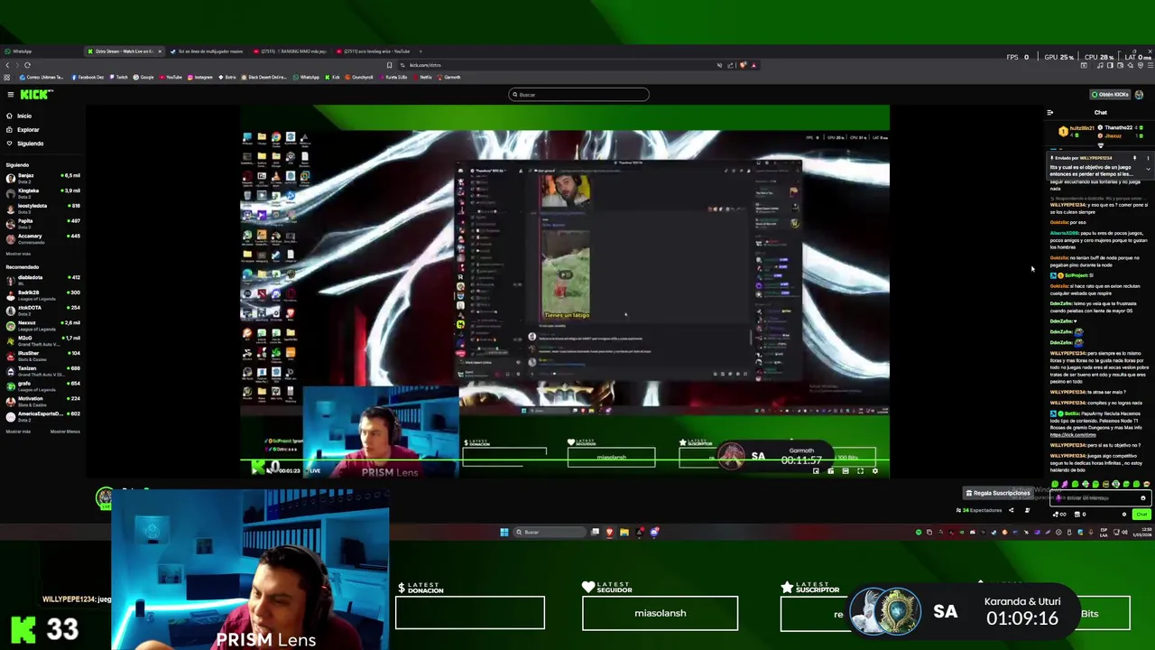Open recommended channel iRusSher

(42, 356)
